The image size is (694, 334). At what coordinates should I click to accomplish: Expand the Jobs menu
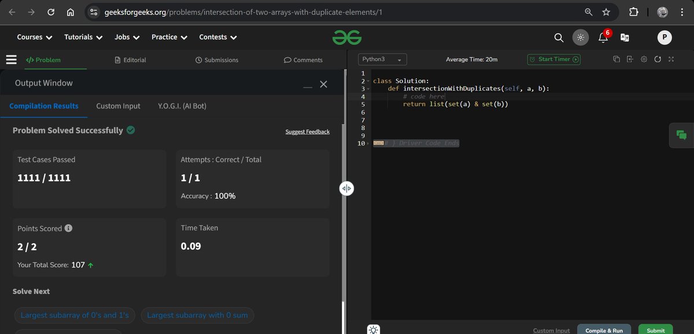127,37
